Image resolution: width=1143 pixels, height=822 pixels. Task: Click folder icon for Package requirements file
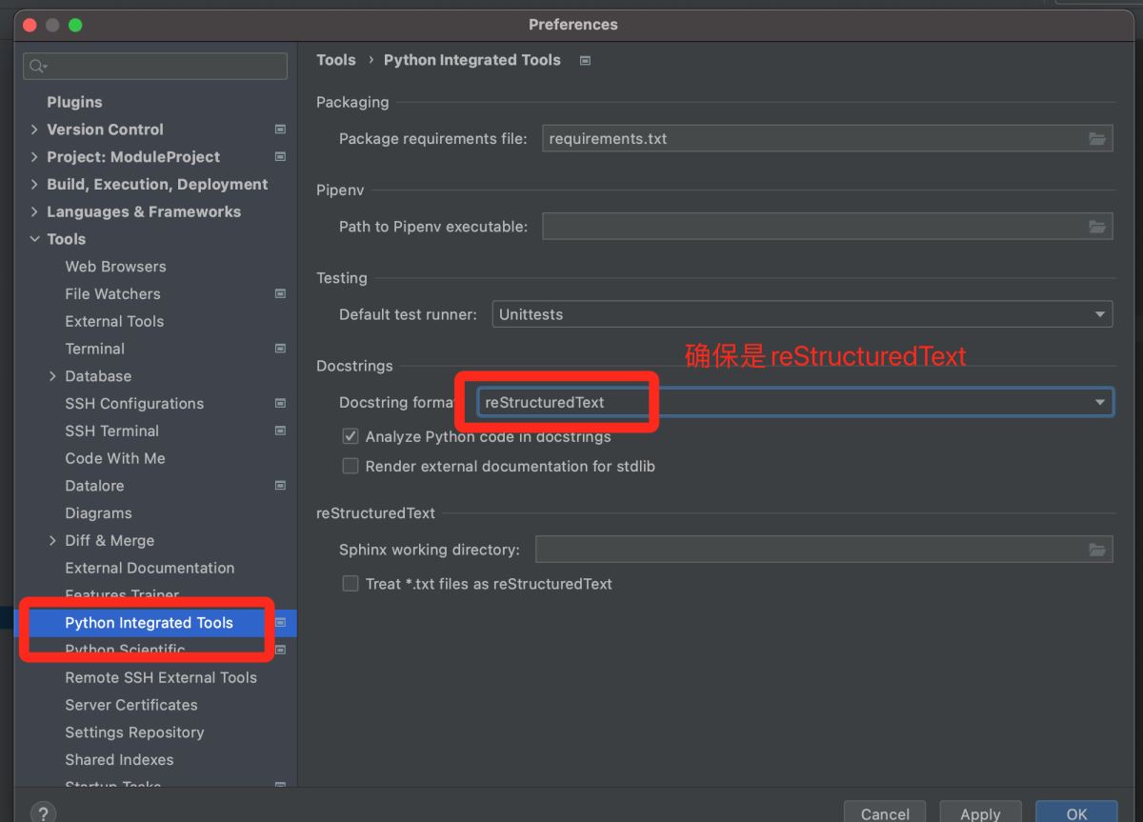pos(1097,139)
